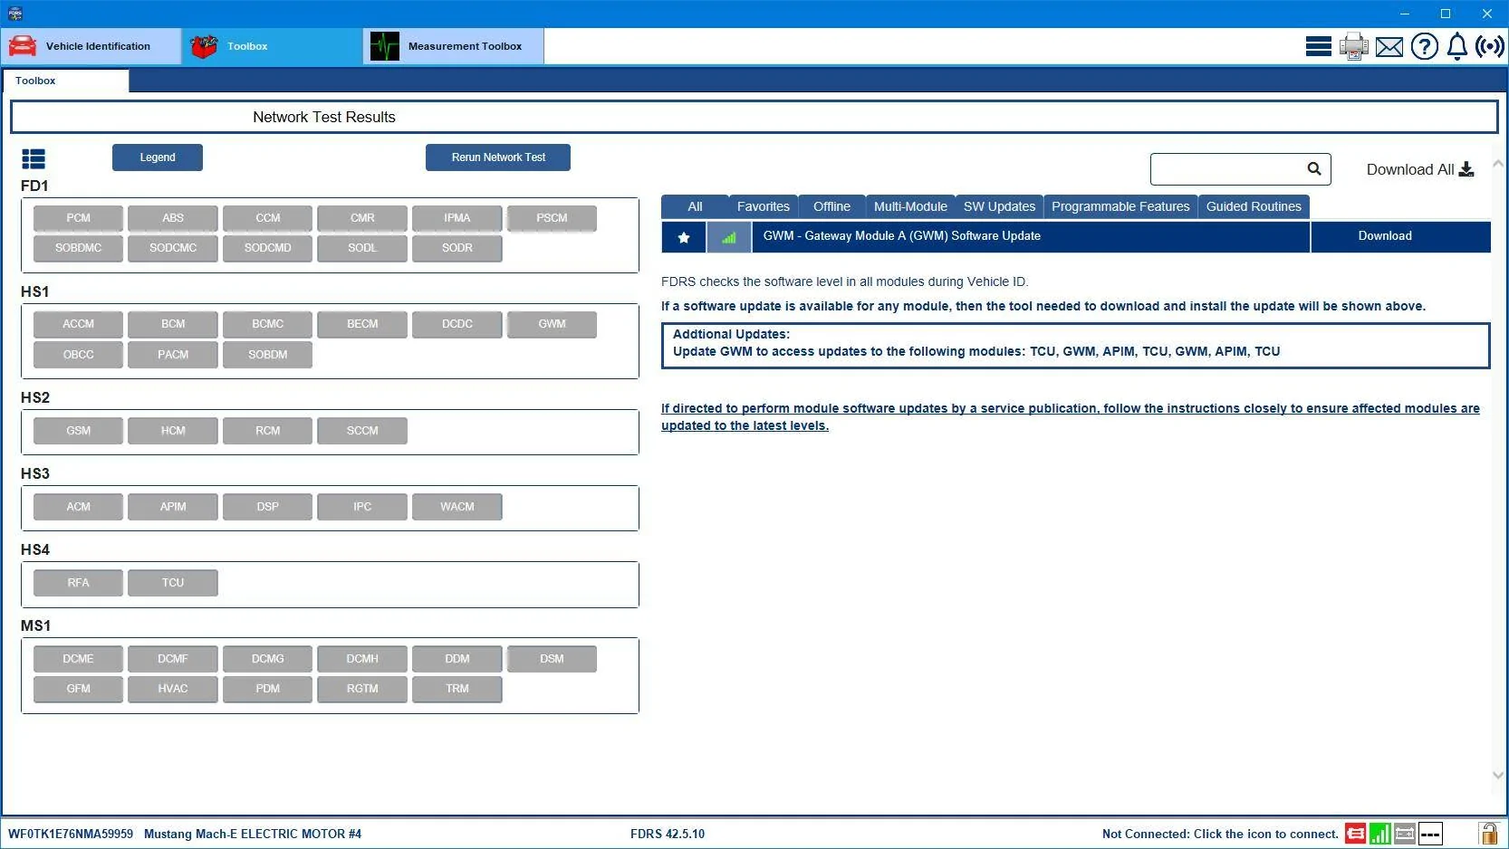Click the red connect icon in status bar
Screen dimensions: 1509x849
point(1355,834)
